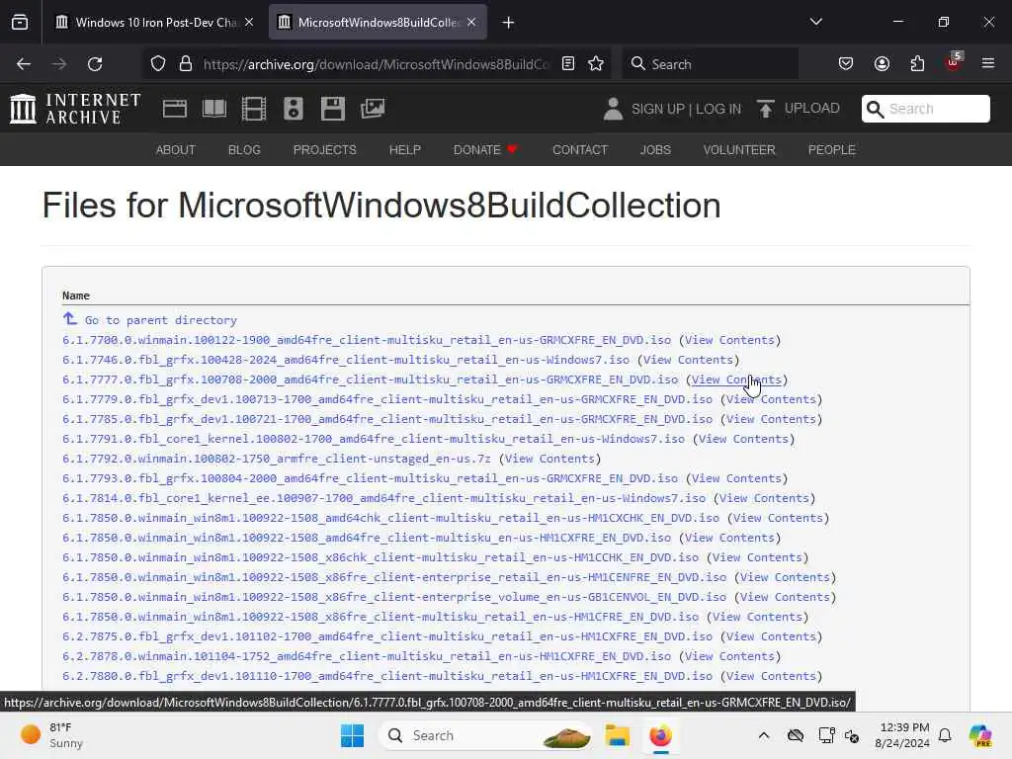Open the weather widget 81°F Sunny

point(51,735)
